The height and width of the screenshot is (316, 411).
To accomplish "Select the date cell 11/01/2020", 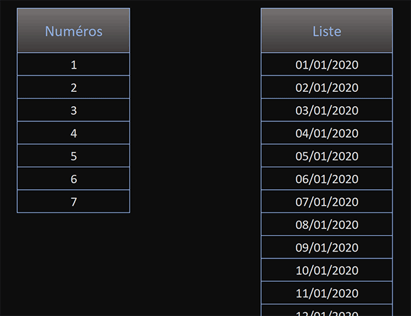I will point(327,293).
